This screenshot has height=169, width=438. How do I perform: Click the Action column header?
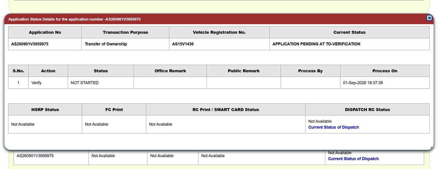[x=48, y=71]
